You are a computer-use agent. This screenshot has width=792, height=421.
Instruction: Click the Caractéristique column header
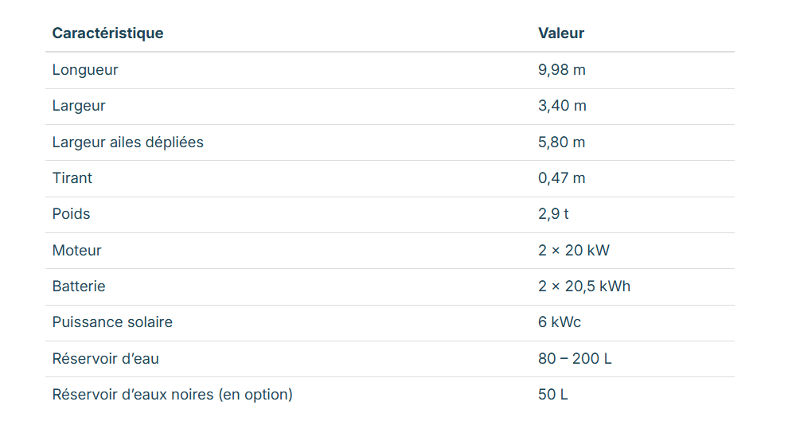(x=107, y=33)
